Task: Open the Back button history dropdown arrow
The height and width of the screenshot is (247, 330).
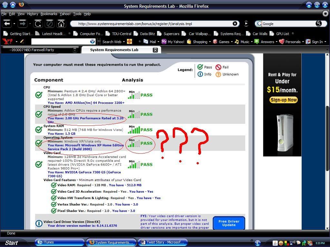Action: (x=14, y=23)
